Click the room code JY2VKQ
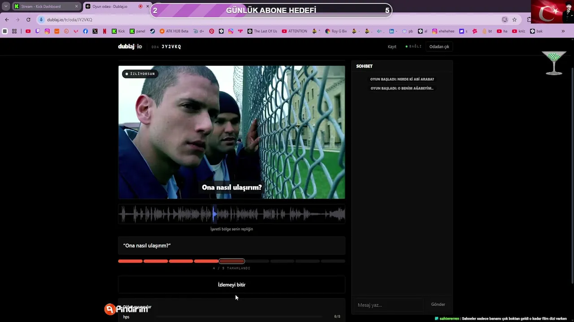The image size is (574, 322). pos(171,47)
